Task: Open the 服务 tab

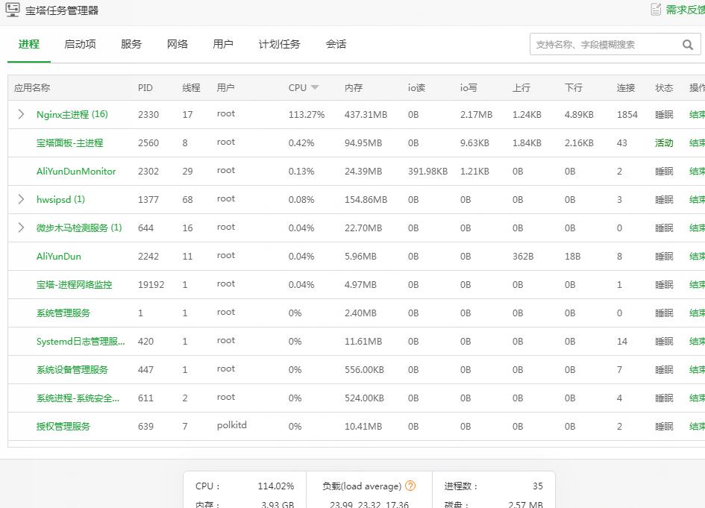Action: (131, 44)
